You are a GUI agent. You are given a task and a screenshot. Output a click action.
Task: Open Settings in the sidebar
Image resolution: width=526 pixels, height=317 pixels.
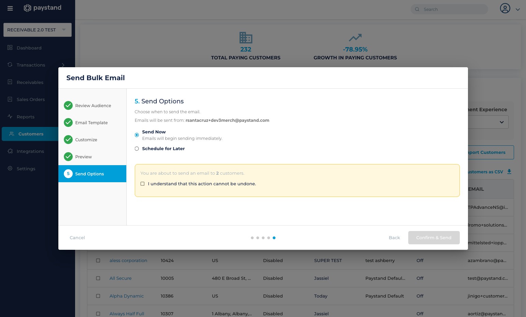pyautogui.click(x=26, y=169)
